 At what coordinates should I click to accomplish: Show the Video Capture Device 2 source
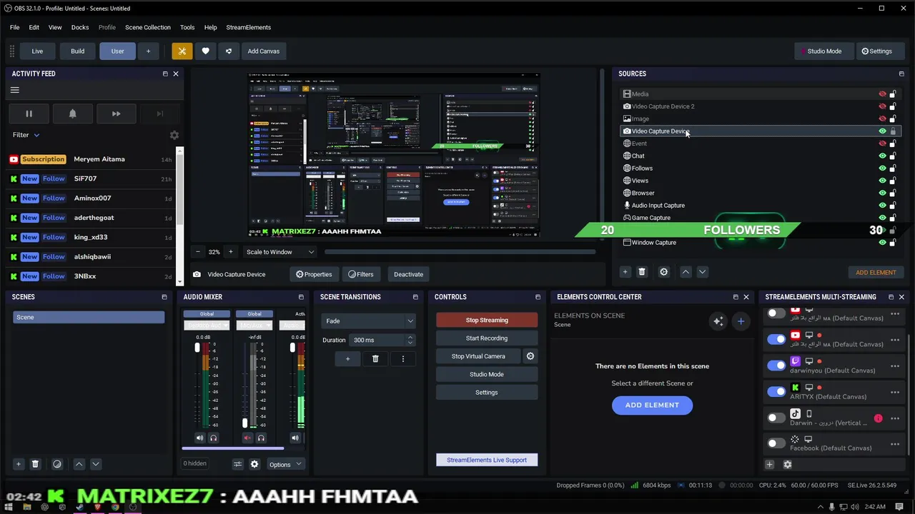coord(882,106)
